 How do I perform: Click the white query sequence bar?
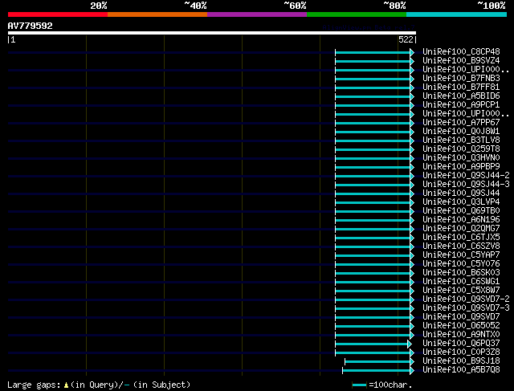(212, 33)
